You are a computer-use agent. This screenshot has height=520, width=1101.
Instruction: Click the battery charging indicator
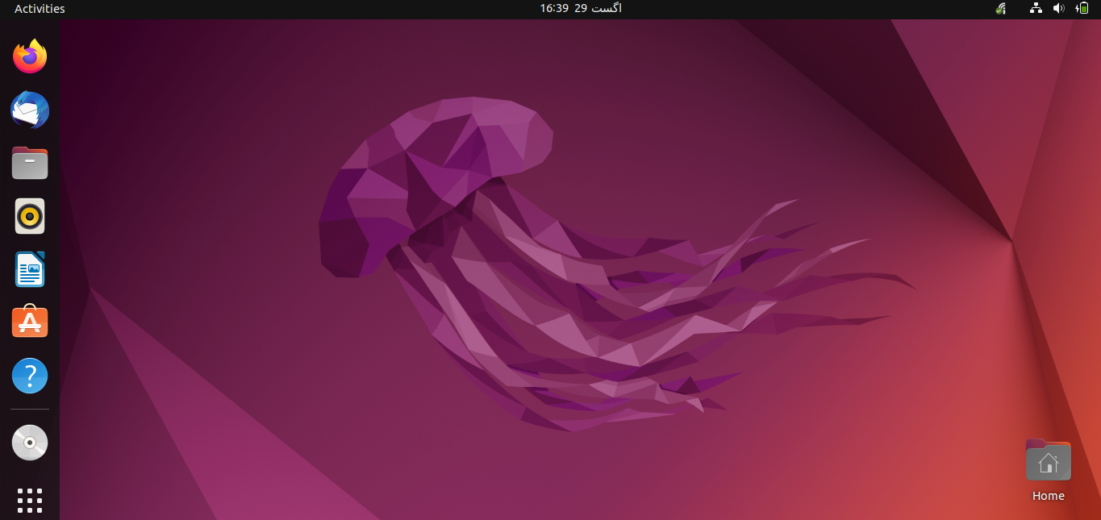pos(1082,9)
